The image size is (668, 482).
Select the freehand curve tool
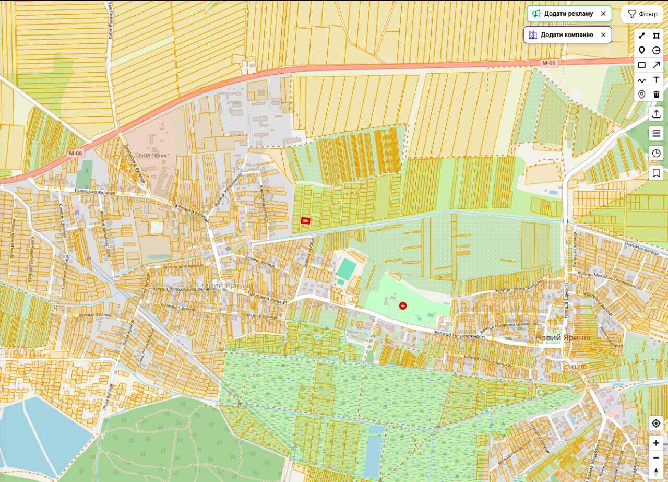[x=642, y=80]
